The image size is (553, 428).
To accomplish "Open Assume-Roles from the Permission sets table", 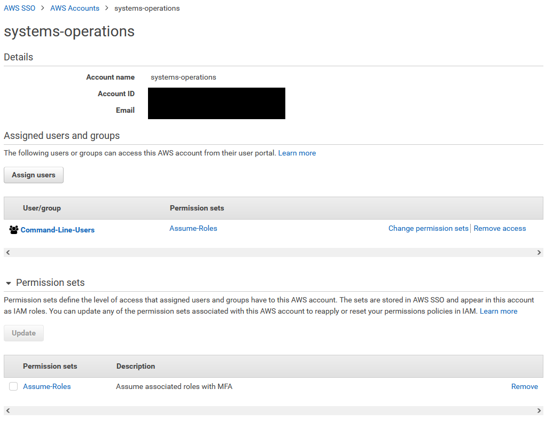I will pos(46,386).
